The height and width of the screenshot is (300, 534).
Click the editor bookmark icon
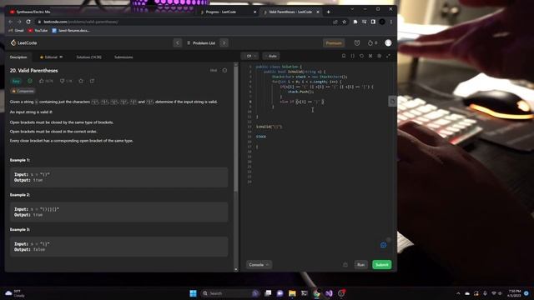tap(344, 56)
